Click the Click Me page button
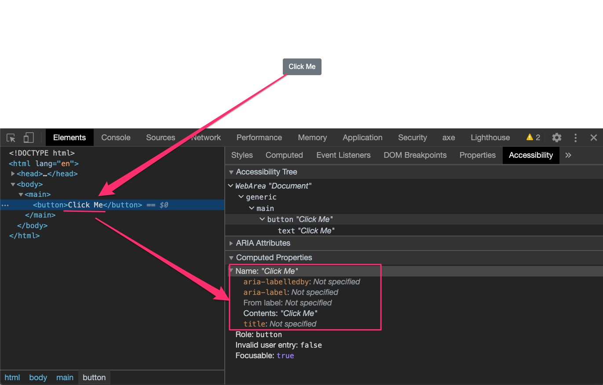The width and height of the screenshot is (603, 385). click(x=302, y=67)
